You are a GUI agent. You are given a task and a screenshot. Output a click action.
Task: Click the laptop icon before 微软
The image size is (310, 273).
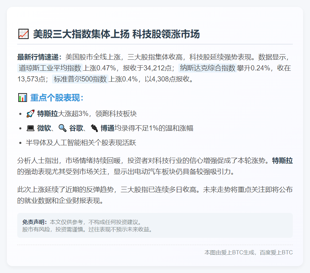pyautogui.click(x=30, y=128)
